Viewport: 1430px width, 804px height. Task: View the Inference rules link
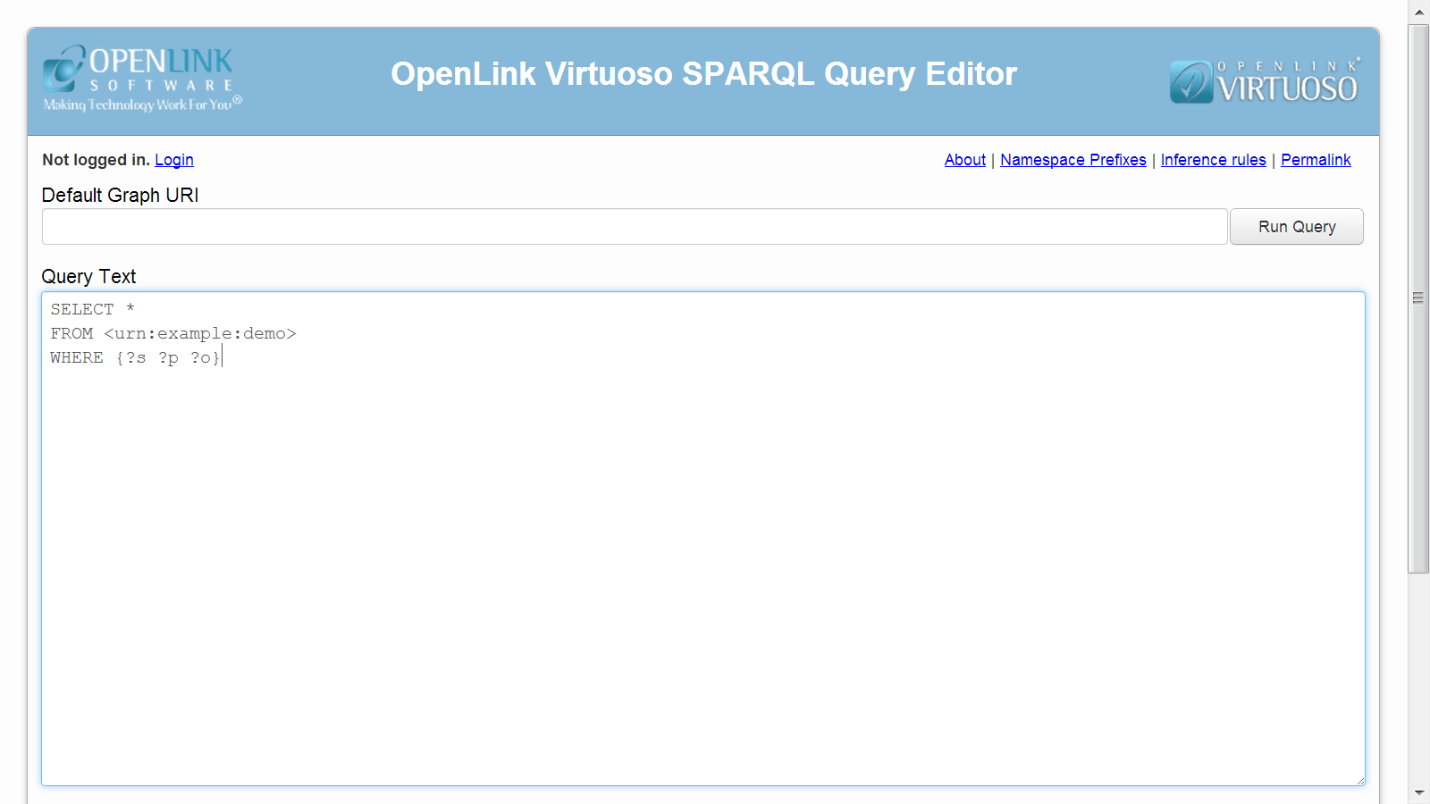point(1213,160)
